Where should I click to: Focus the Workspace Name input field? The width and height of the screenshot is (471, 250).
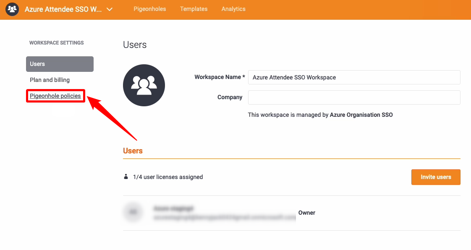[354, 77]
